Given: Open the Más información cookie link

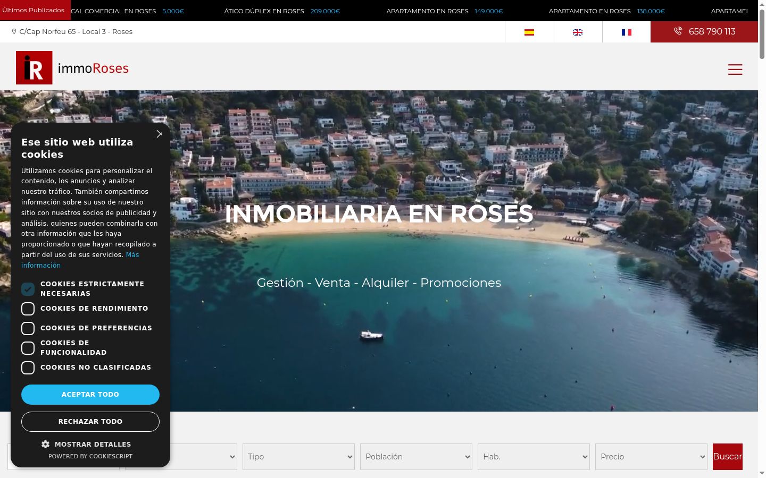Looking at the screenshot, I should pyautogui.click(x=80, y=260).
